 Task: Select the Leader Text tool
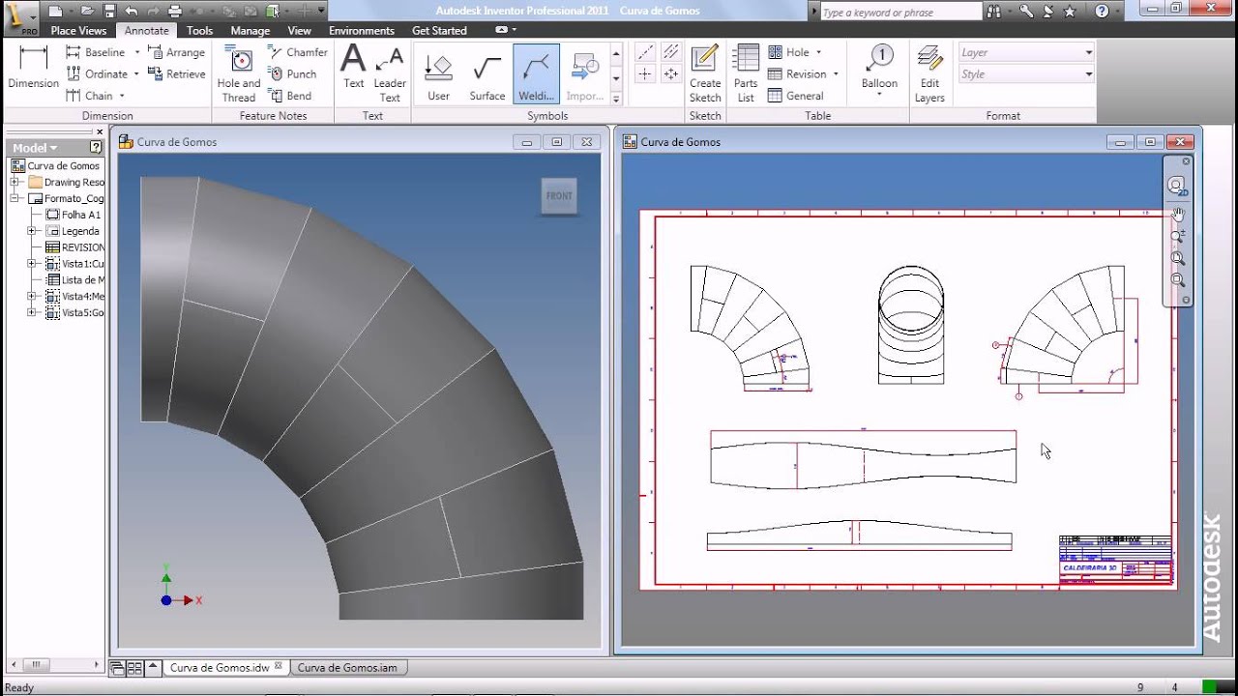[x=390, y=73]
